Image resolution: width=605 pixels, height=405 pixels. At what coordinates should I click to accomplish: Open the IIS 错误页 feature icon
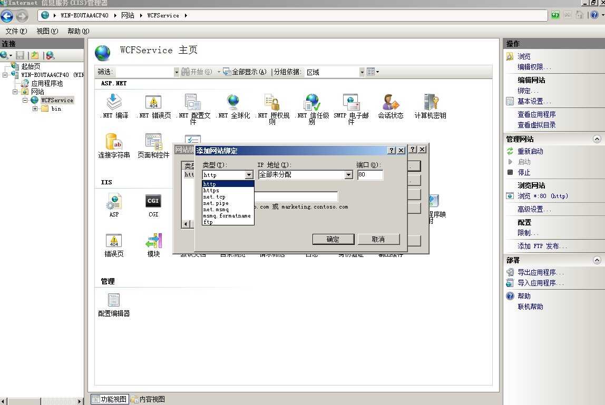[114, 245]
